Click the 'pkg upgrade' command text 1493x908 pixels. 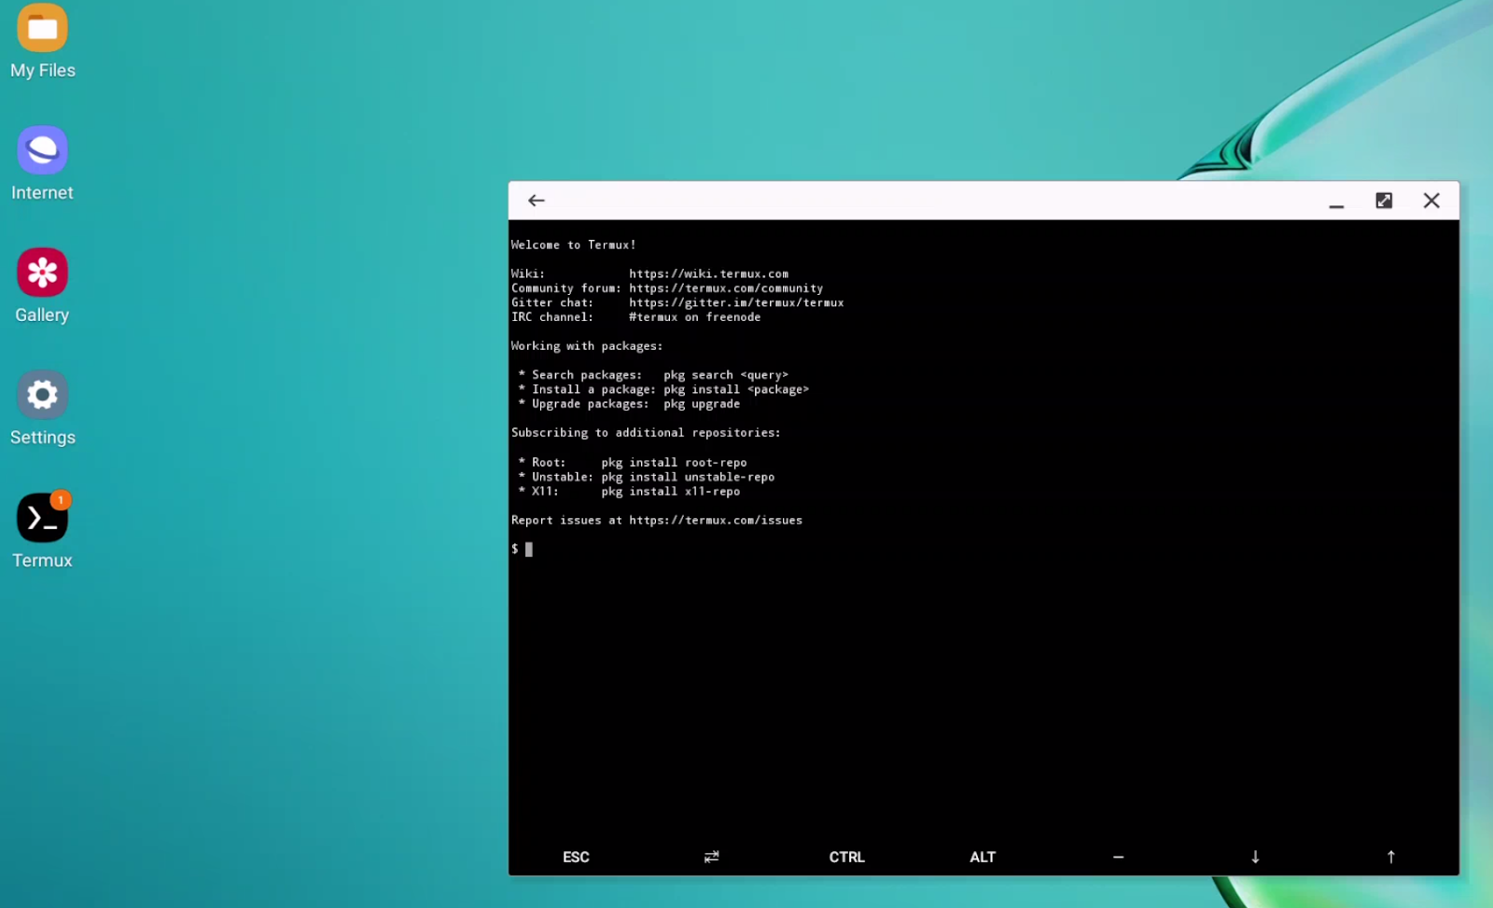coord(702,404)
